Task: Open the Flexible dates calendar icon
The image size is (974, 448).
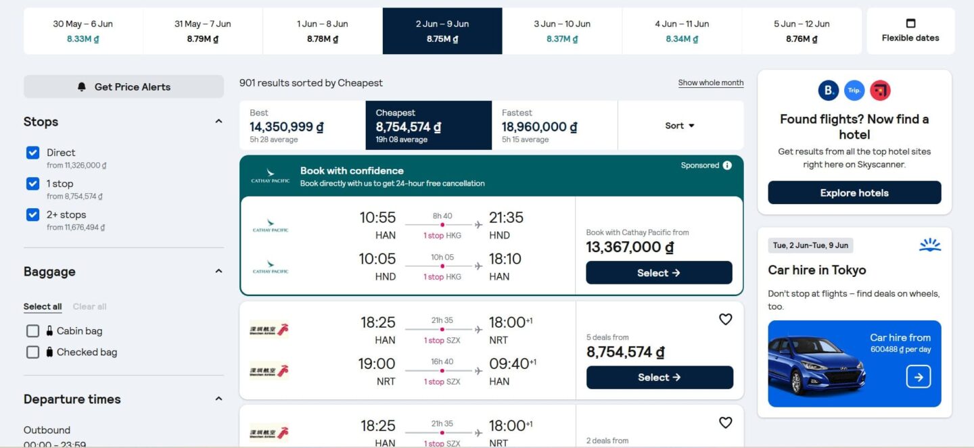Action: 910,24
